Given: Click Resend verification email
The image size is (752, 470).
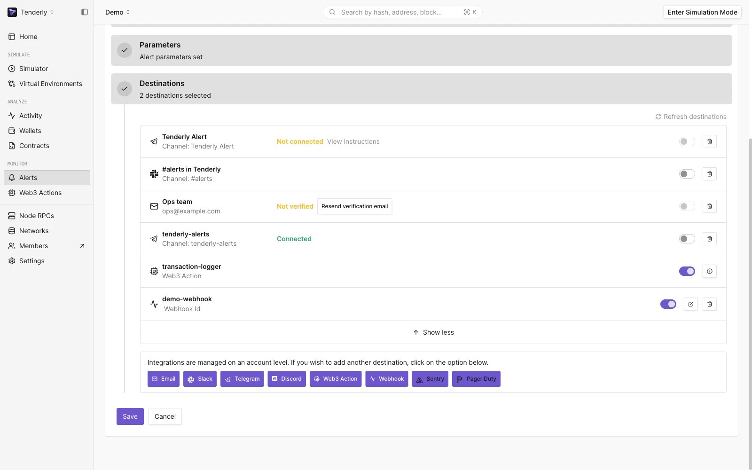Looking at the screenshot, I should pyautogui.click(x=355, y=206).
